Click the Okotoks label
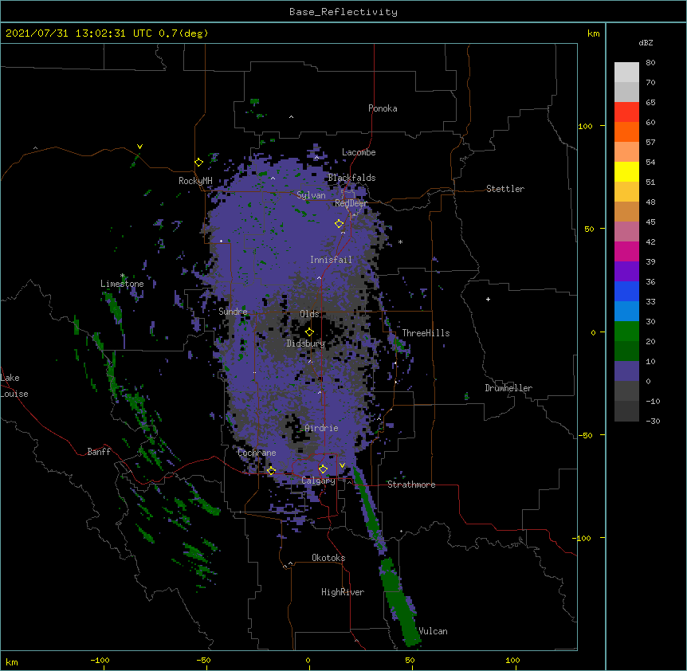The image size is (687, 671). pyautogui.click(x=328, y=558)
